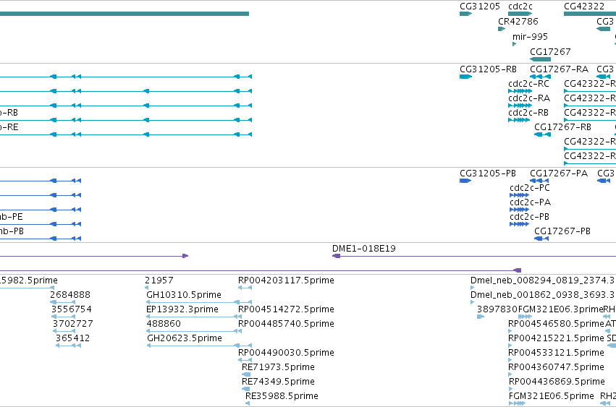This screenshot has width=616, height=407.
Task: Open EST RP004546580.5prime
Action: 556,324
